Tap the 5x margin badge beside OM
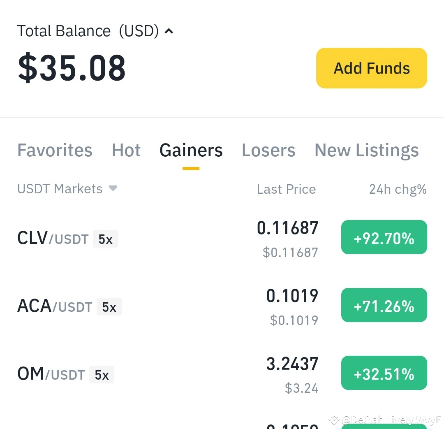444x429 pixels. [x=102, y=374]
